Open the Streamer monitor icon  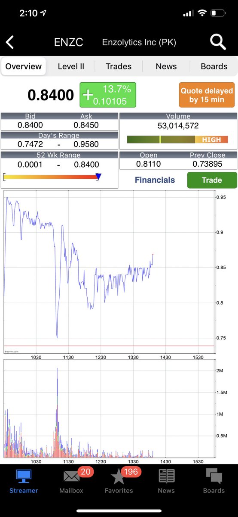(24, 477)
